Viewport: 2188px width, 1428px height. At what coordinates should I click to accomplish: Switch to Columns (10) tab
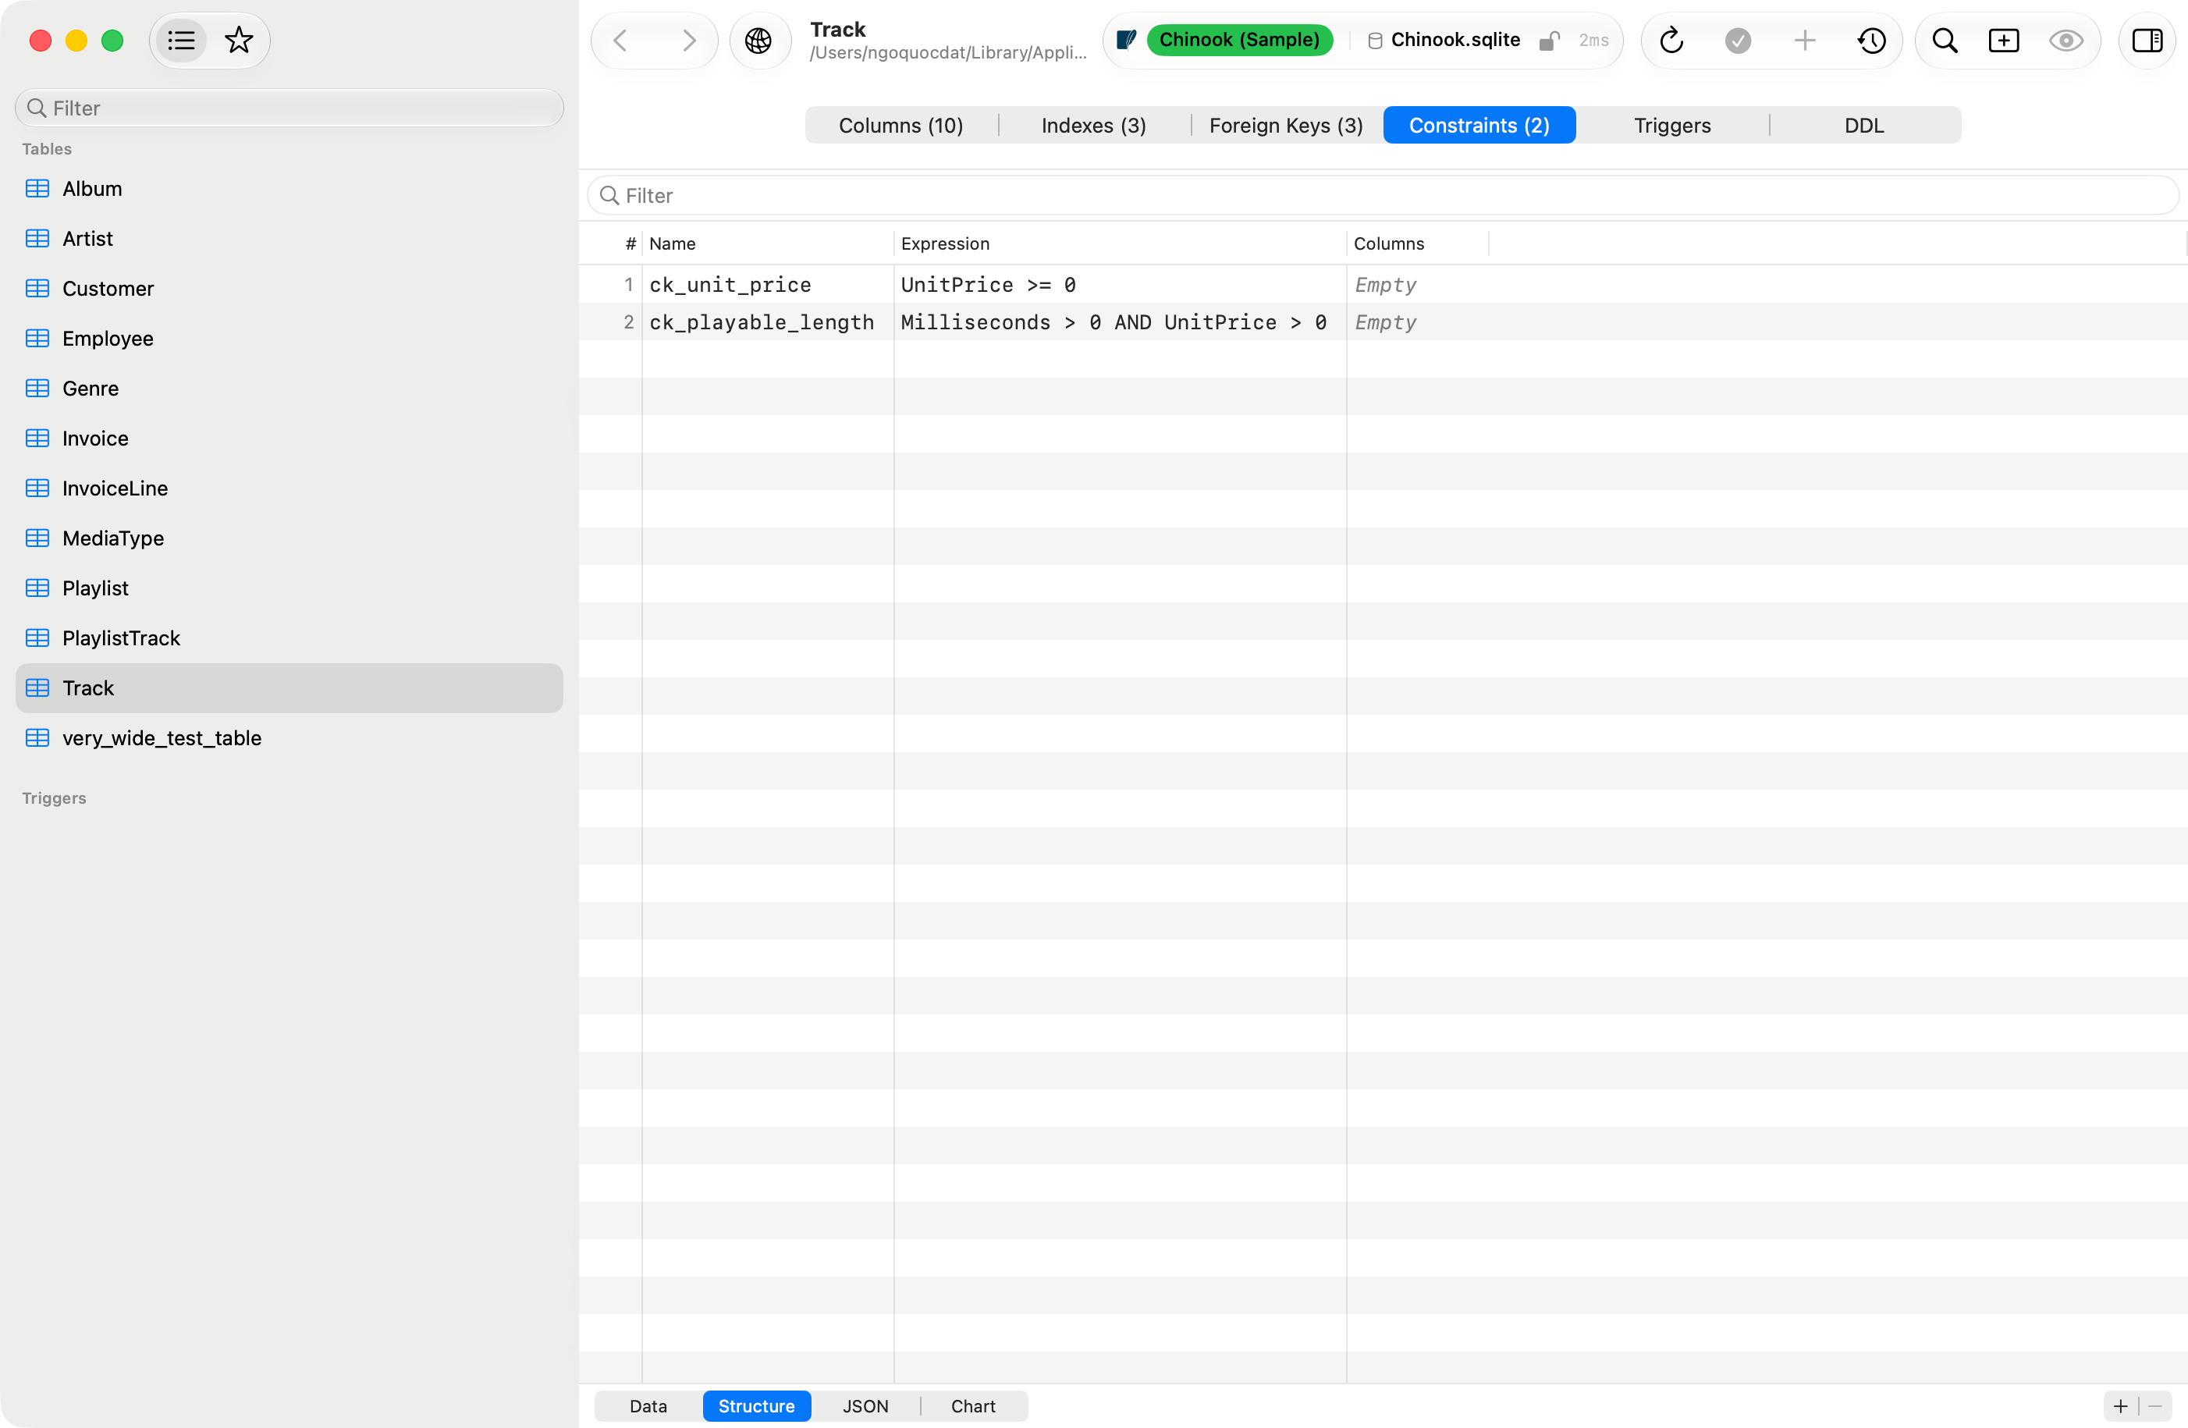[901, 125]
